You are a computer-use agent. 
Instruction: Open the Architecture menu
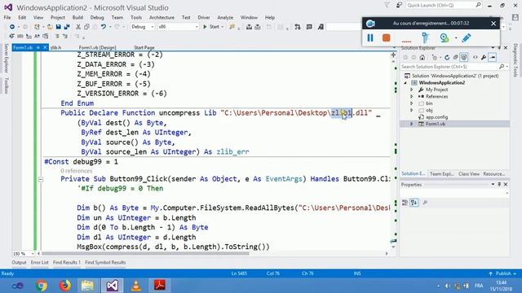click(161, 17)
